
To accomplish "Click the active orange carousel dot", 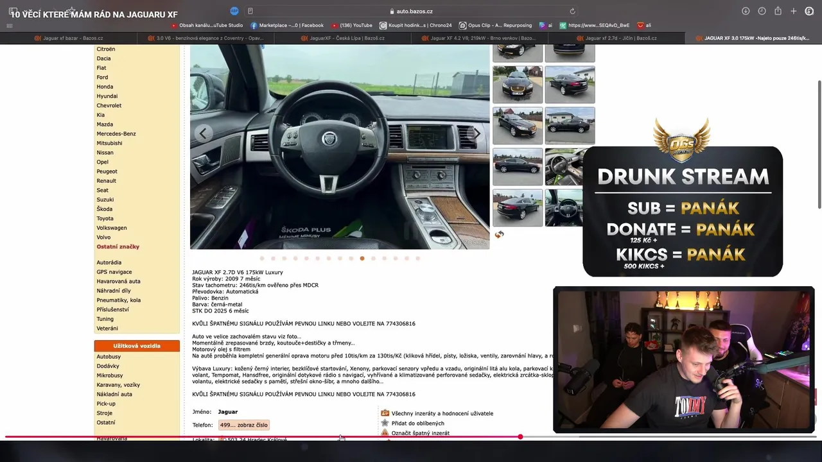I will click(x=362, y=259).
